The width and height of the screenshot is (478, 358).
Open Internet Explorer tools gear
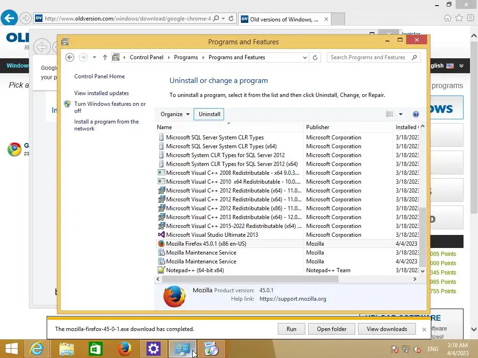point(471,18)
